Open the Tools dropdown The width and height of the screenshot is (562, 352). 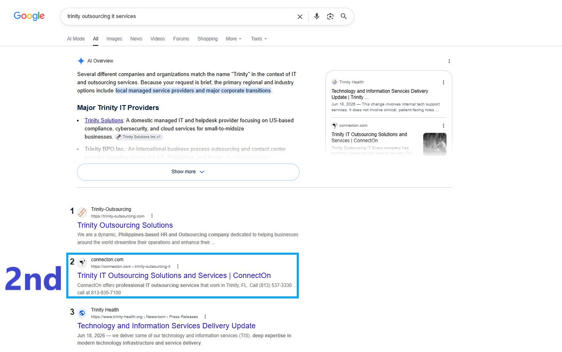click(259, 39)
